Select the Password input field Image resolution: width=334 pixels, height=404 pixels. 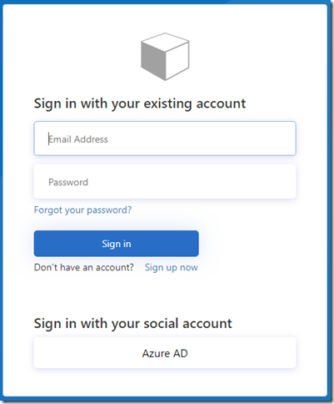(165, 182)
